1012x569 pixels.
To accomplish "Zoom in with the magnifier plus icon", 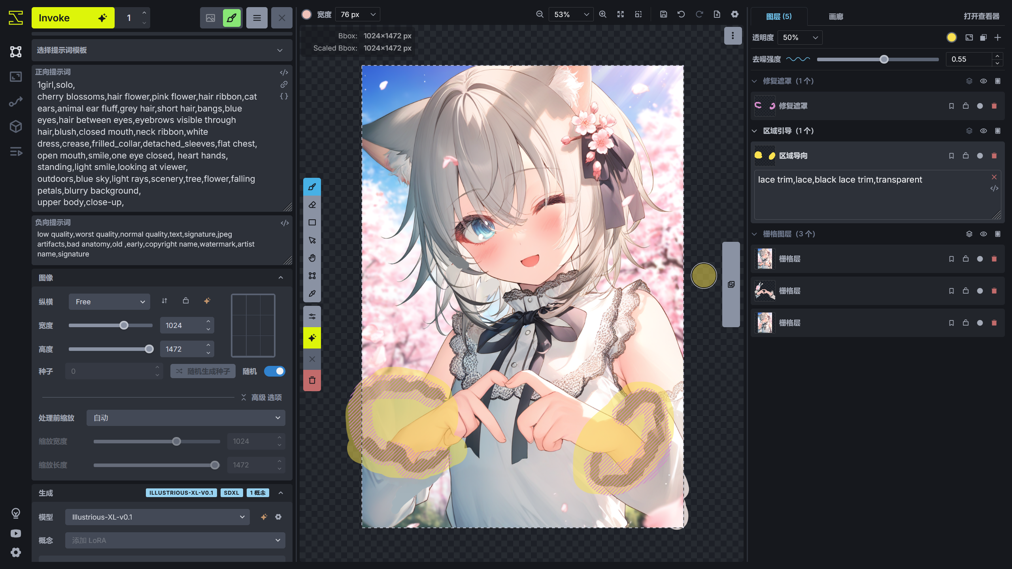I will coord(602,14).
